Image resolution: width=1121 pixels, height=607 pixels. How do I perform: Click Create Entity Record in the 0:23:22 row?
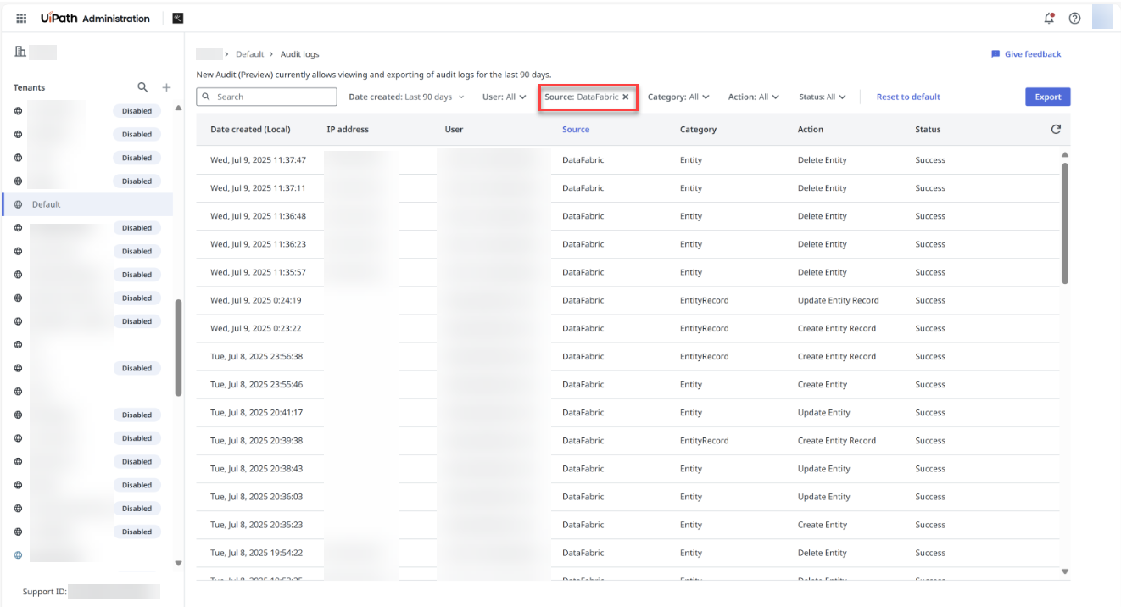[x=837, y=328]
